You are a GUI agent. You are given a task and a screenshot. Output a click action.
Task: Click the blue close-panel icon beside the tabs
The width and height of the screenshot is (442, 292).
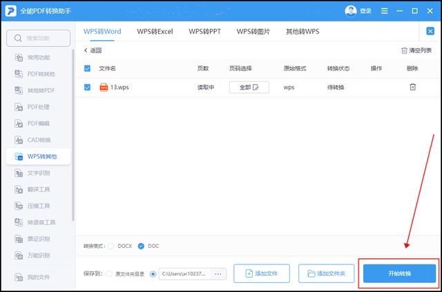430,31
